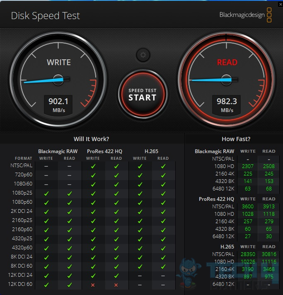The height and width of the screenshot is (295, 283).
Task: Click the 12K DCI 60 format row label
Action: [x=20, y=284]
